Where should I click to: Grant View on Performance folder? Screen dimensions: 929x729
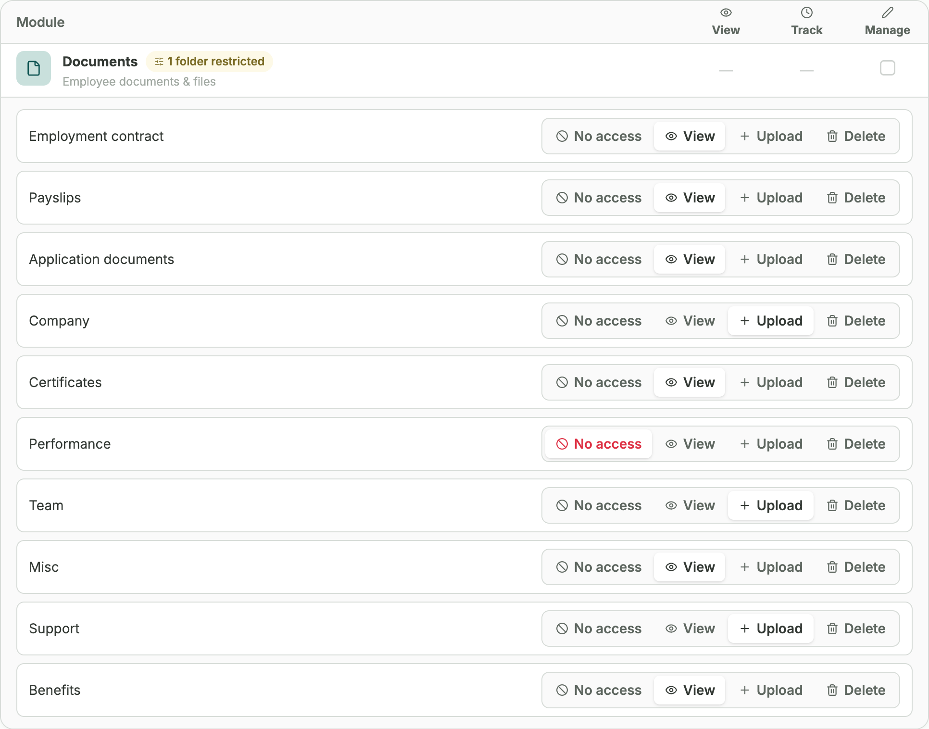click(690, 444)
